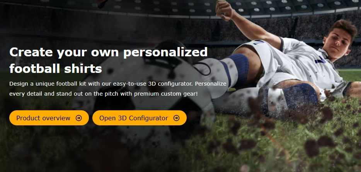361x172 pixels.
Task: Click the arrow icon in Product overview
Action: [x=79, y=118]
